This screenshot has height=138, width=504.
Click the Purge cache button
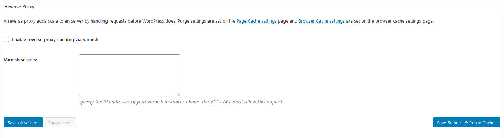click(60, 123)
